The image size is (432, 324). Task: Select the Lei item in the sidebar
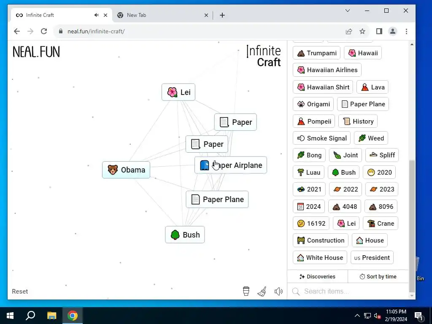[x=346, y=224]
